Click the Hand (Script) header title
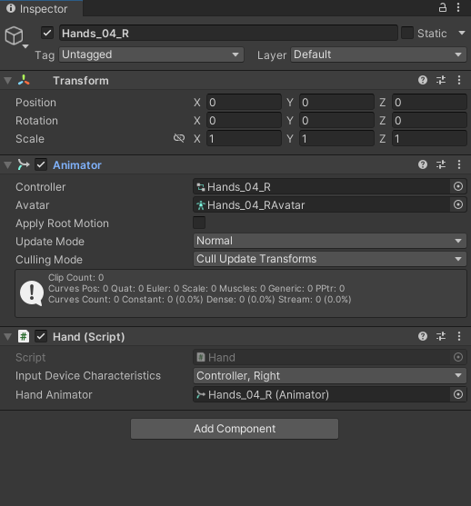The width and height of the screenshot is (471, 506). click(x=89, y=337)
